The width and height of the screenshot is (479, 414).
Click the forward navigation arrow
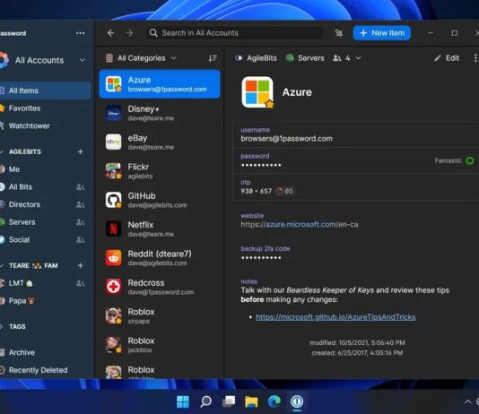(x=129, y=33)
